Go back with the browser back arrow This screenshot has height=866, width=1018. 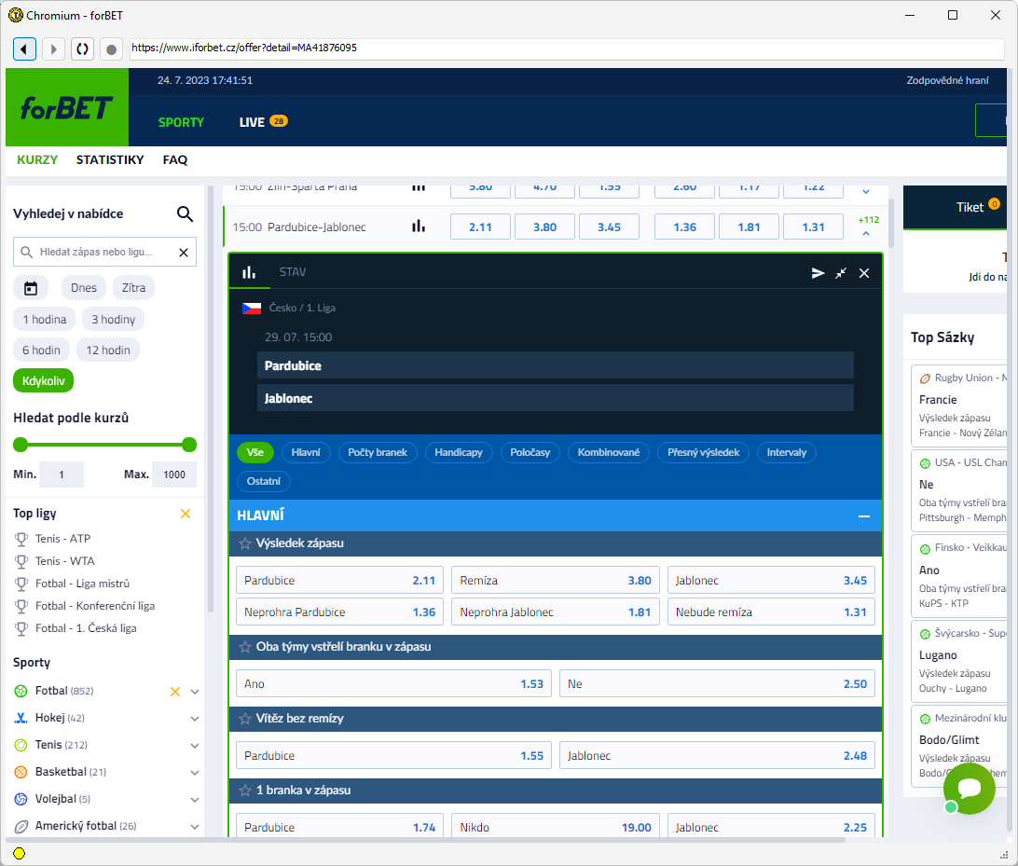coord(24,48)
